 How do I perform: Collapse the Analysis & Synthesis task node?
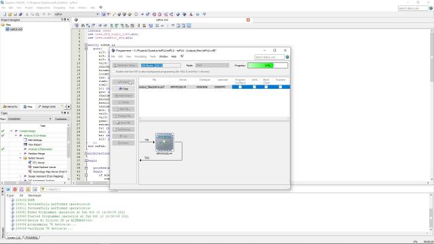click(16, 136)
